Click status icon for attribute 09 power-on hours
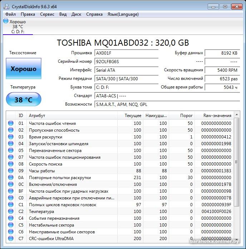The image size is (246, 249). click(11, 171)
